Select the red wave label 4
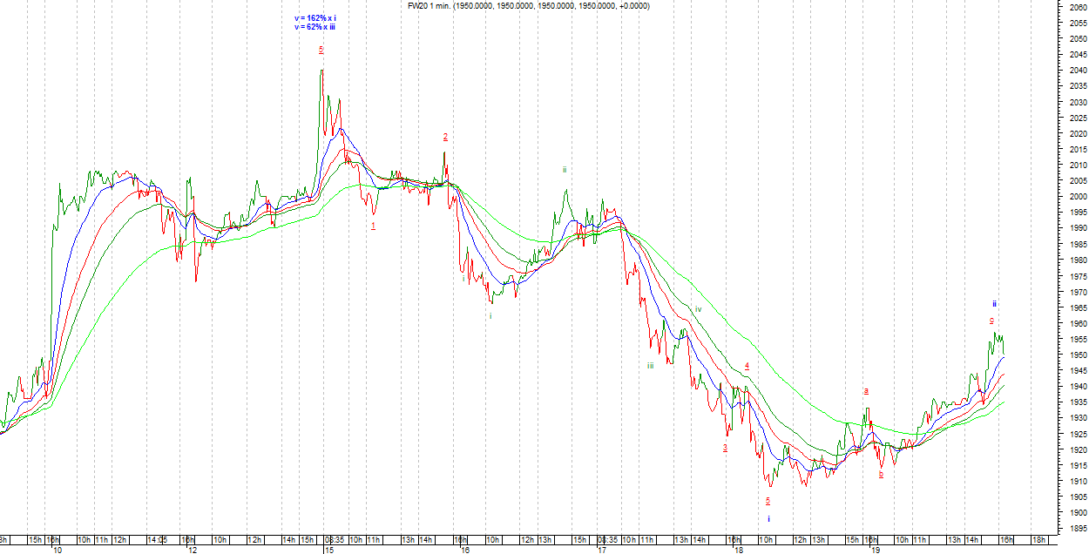The height and width of the screenshot is (554, 1089). (x=747, y=367)
